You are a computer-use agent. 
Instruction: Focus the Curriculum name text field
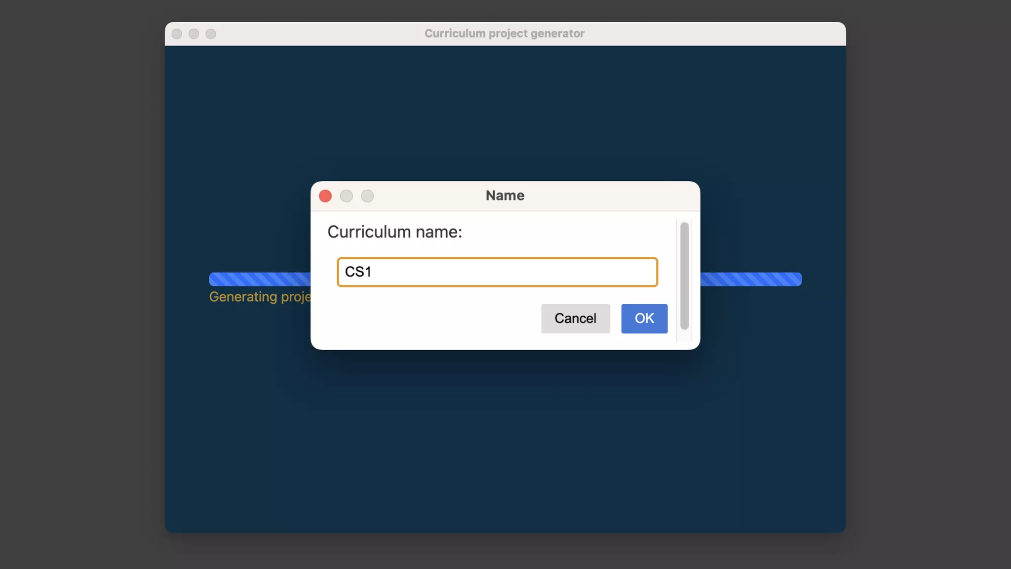[497, 272]
